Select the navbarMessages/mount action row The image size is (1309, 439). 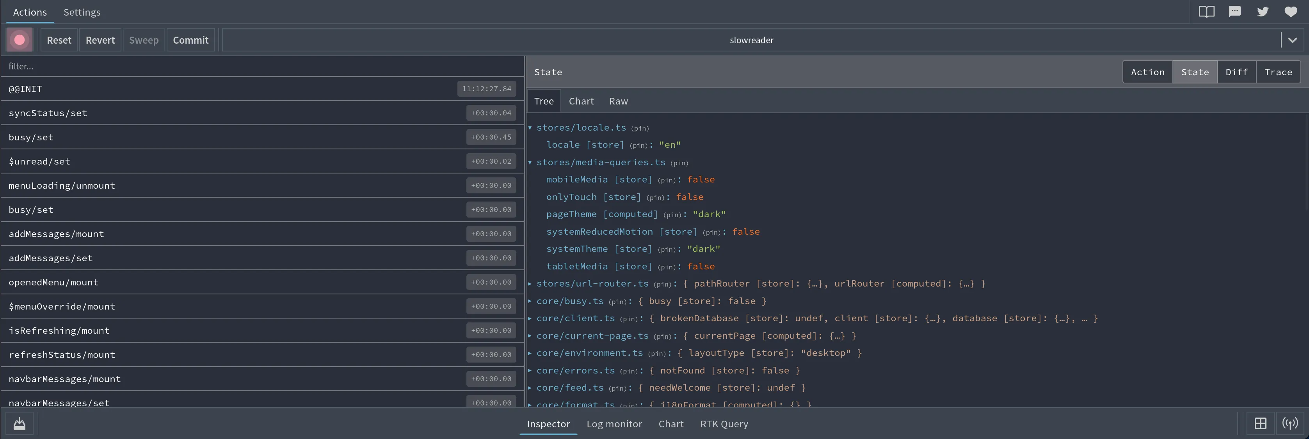click(262, 379)
